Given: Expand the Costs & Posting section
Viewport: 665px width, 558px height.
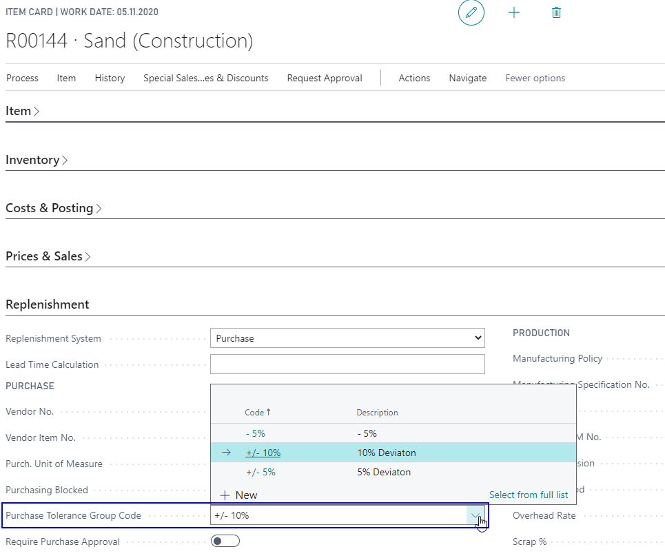Looking at the screenshot, I should [x=54, y=208].
